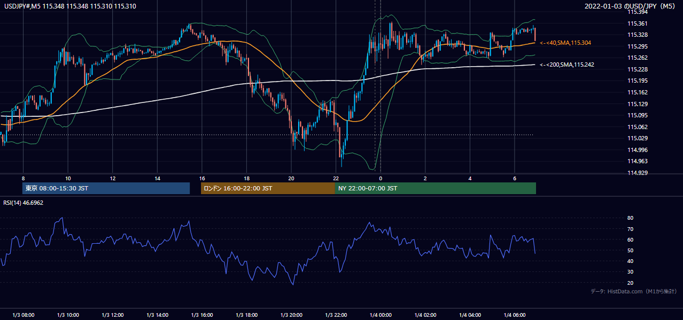
Task: Click the hour 18 tick under price chart
Action: pyautogui.click(x=246, y=178)
